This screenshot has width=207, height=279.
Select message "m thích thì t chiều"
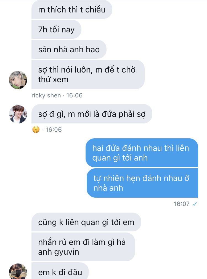[72, 10]
